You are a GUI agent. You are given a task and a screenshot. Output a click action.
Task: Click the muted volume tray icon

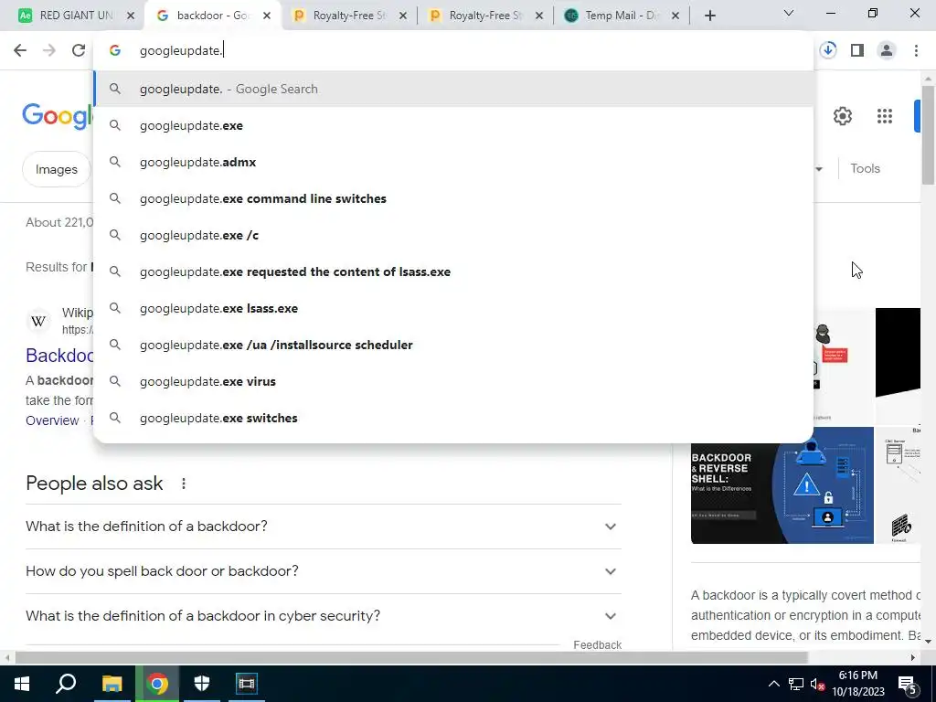817,684
